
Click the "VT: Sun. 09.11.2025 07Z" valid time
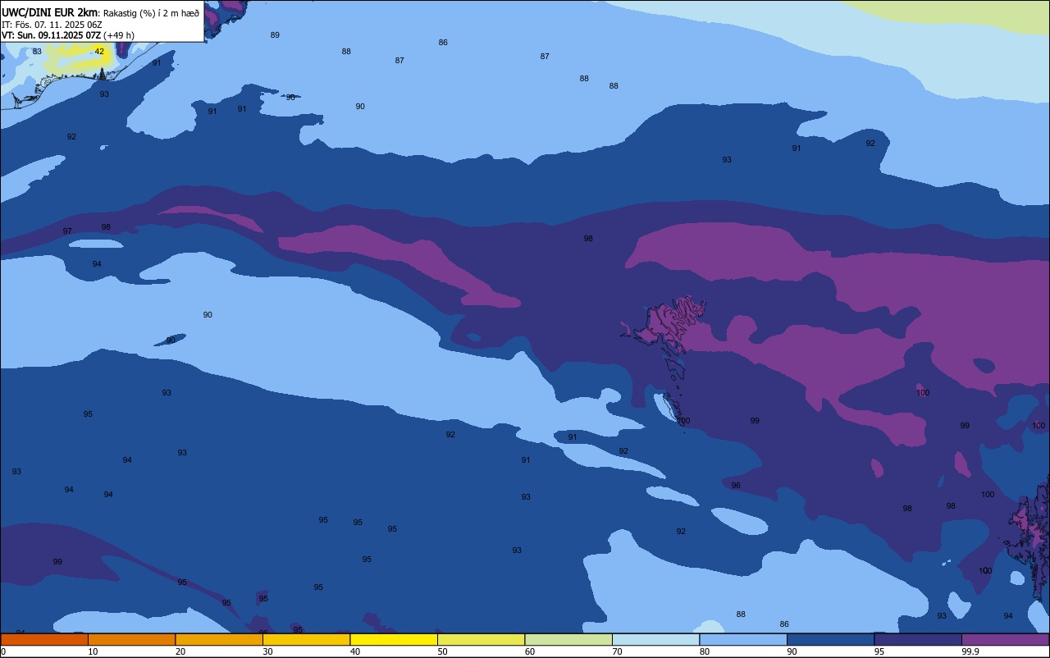(x=51, y=35)
